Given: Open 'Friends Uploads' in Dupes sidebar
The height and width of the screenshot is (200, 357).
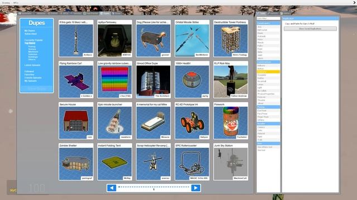Looking at the screenshot, I should click(x=33, y=78).
